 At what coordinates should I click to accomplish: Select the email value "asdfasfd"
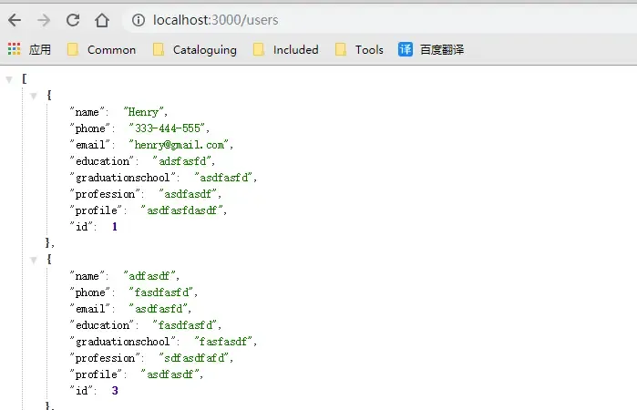pyautogui.click(x=158, y=309)
